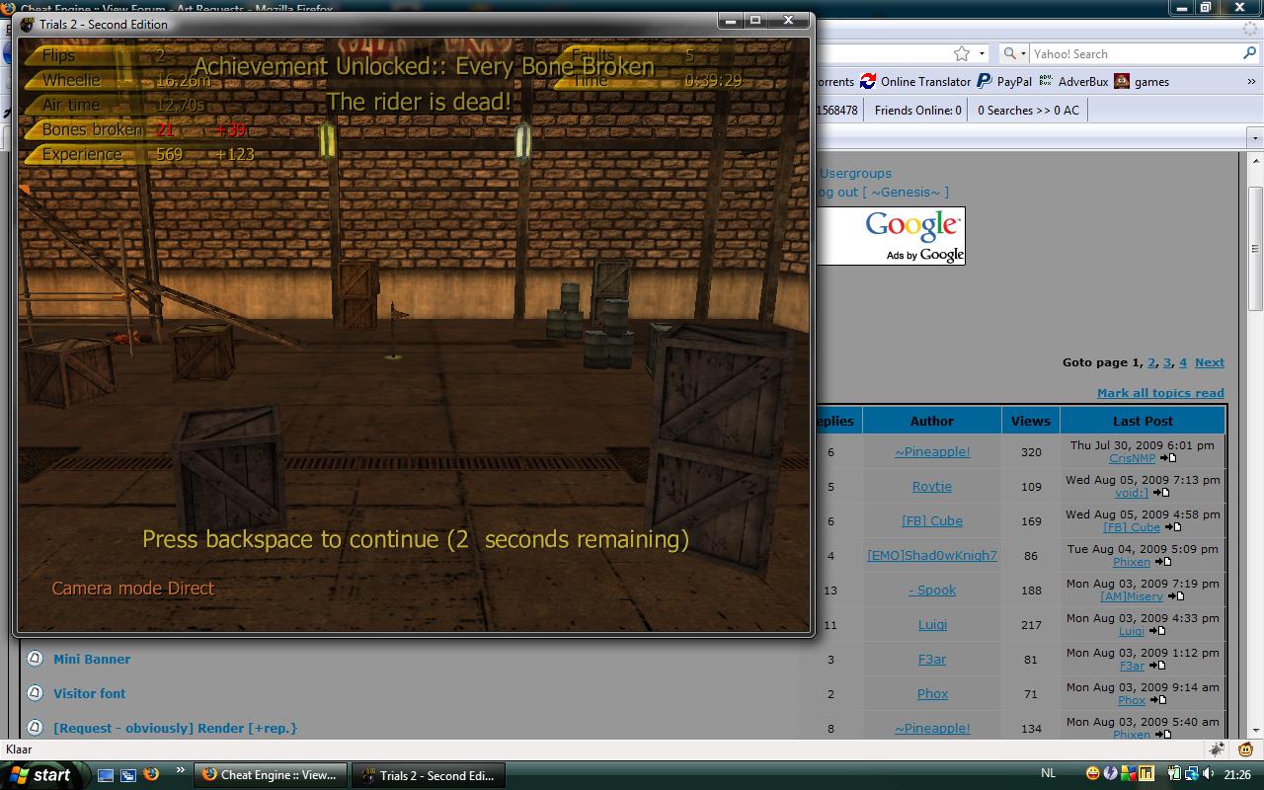Open the games bookmark
This screenshot has height=790, width=1264.
[1142, 82]
